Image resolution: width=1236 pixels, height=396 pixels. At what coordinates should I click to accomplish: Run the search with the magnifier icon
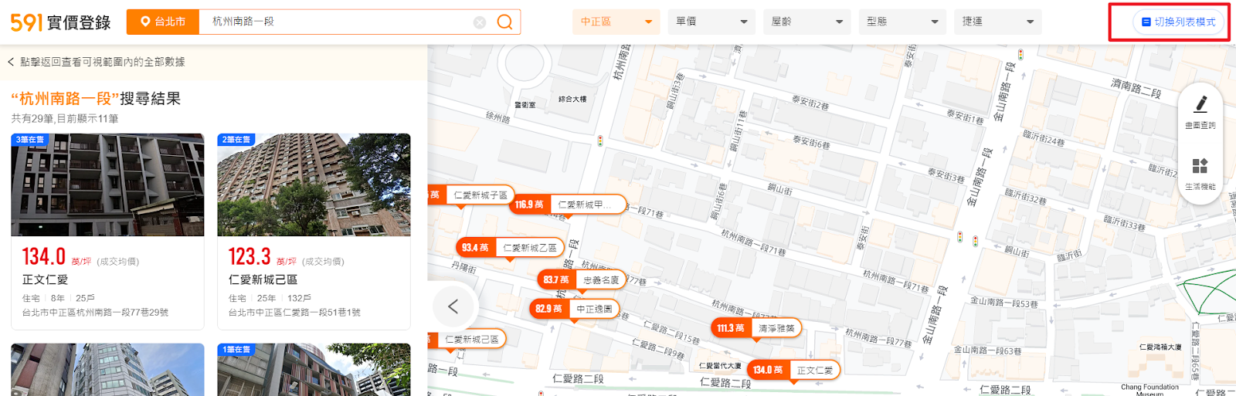click(x=504, y=22)
